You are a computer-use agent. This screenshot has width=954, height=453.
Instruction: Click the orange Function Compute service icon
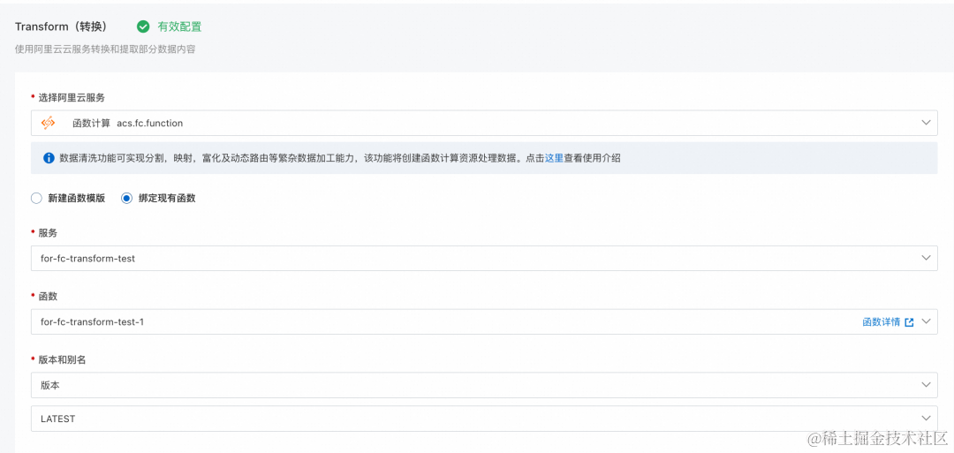click(x=48, y=123)
